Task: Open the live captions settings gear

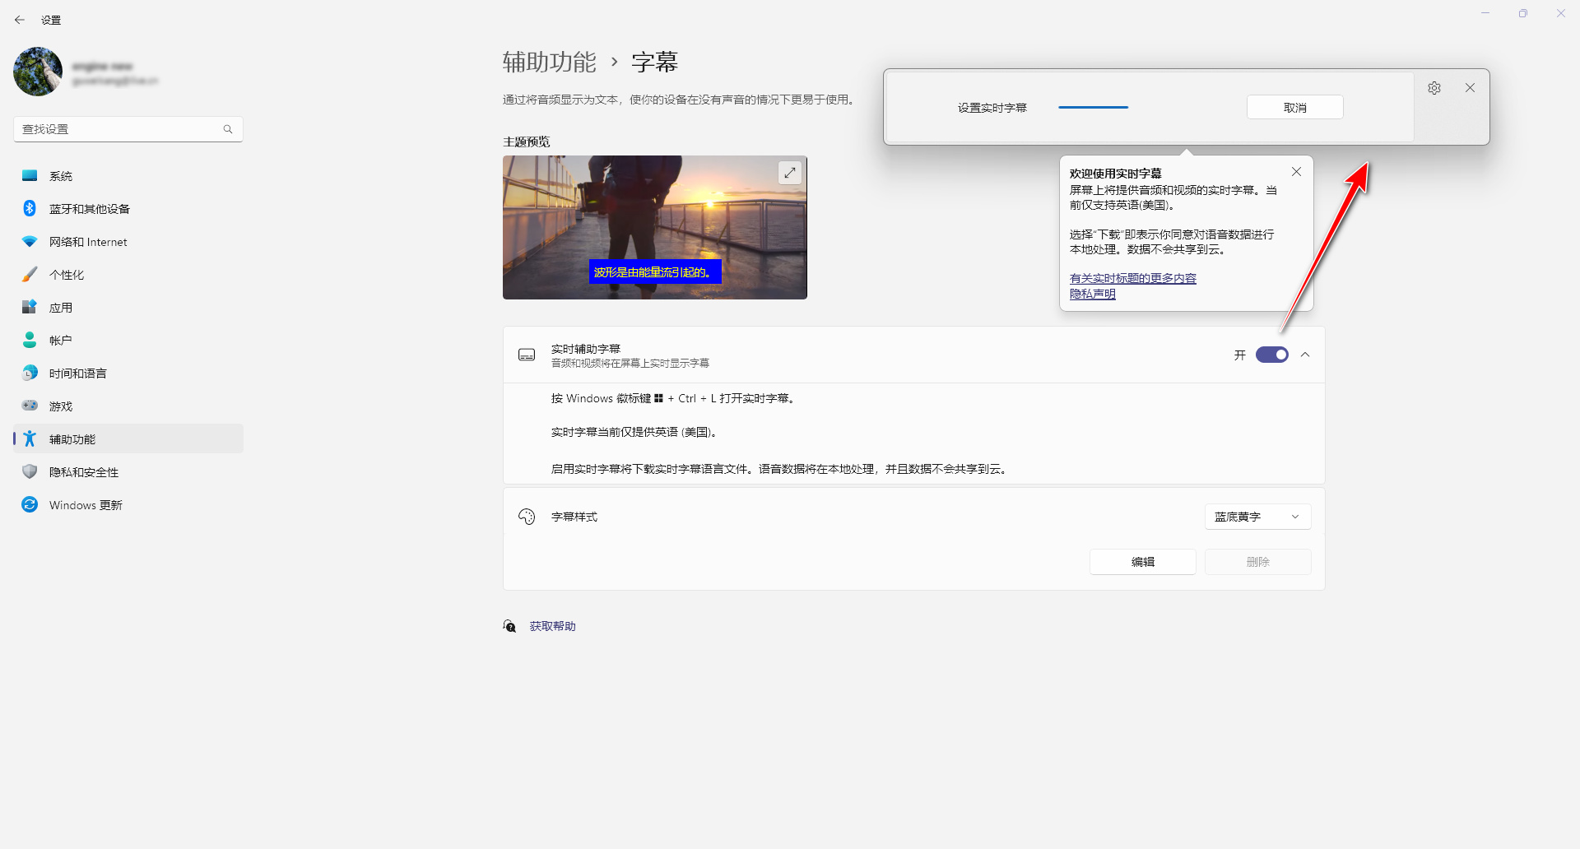Action: coord(1434,88)
